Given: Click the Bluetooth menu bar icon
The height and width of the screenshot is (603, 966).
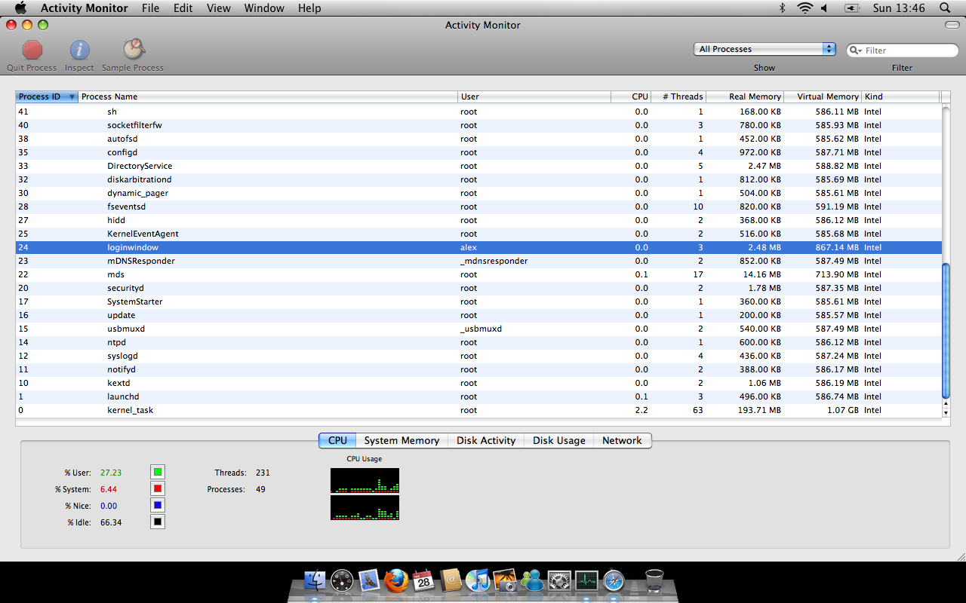Looking at the screenshot, I should coord(783,8).
